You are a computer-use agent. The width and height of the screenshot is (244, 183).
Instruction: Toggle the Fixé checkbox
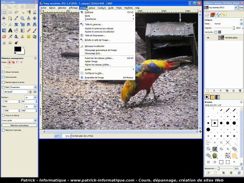click(3, 87)
